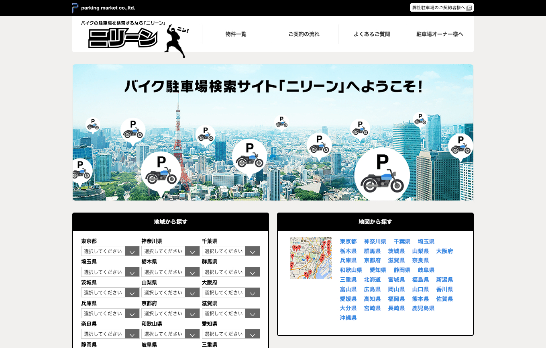Open the 栃木県 map link

coord(348,251)
